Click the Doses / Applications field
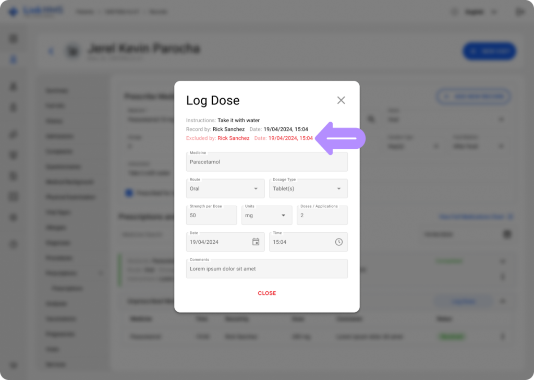Image resolution: width=534 pixels, height=380 pixels. [x=322, y=215]
